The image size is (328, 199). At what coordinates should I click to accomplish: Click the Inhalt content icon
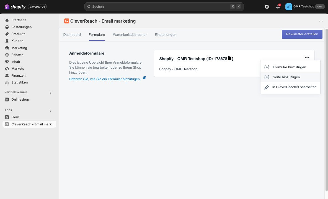click(x=7, y=62)
